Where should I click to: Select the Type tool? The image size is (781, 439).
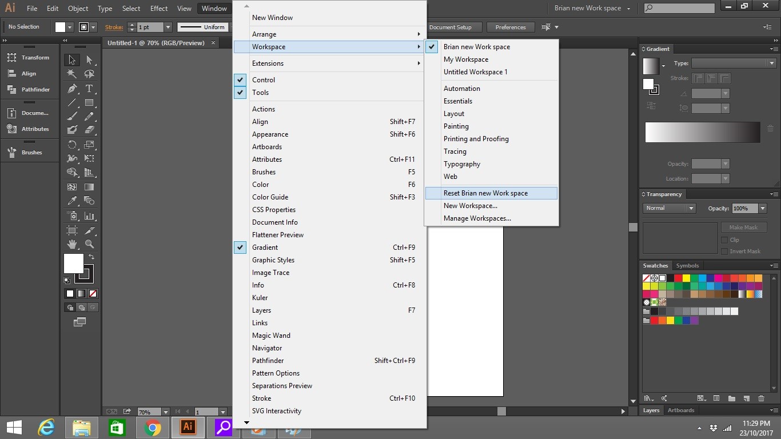[89, 89]
